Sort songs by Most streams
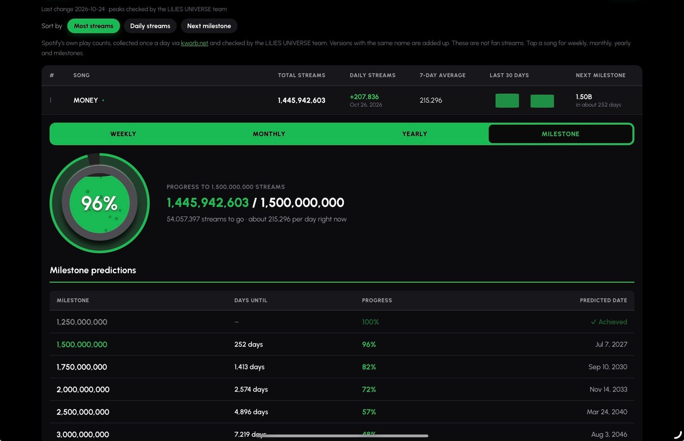This screenshot has height=441, width=684. click(x=94, y=26)
